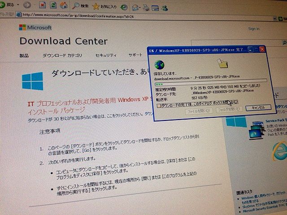Click the Windows 個人用ギャラリー link
Viewport: 287px width, 215px height.
point(263,197)
